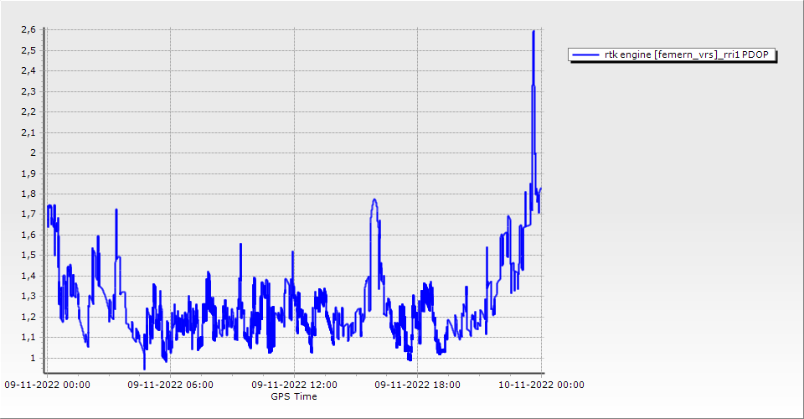Click the '09-11-2022 18:00' x-axis label
Viewport: 804px width, 419px height.
[417, 385]
